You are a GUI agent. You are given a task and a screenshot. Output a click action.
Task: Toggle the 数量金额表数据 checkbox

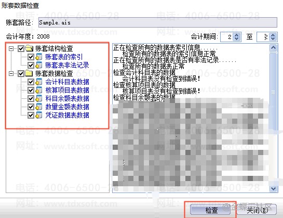pyautogui.click(x=31, y=107)
